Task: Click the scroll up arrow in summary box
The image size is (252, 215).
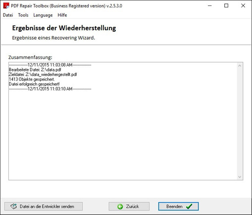Action: pos(240,66)
